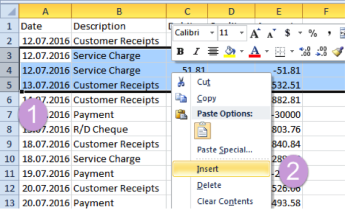Click the Decrease Decimal icon

[321, 52]
